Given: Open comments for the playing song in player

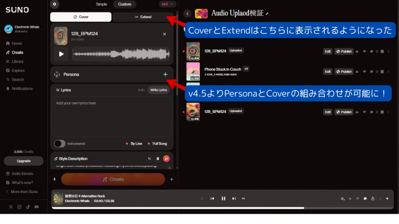Looking at the screenshot, I should click(x=365, y=199).
